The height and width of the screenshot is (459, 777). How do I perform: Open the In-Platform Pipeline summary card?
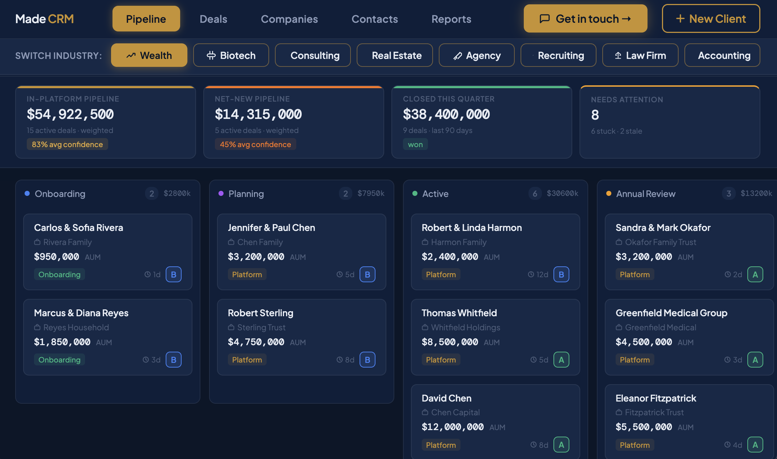pyautogui.click(x=106, y=122)
